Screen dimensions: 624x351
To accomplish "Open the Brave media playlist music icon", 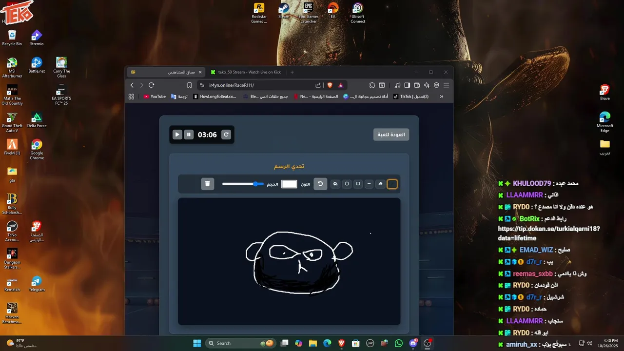I will click(398, 85).
